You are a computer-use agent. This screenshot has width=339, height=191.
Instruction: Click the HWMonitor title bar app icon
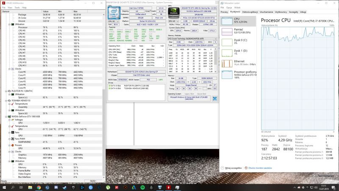coord(3,3)
